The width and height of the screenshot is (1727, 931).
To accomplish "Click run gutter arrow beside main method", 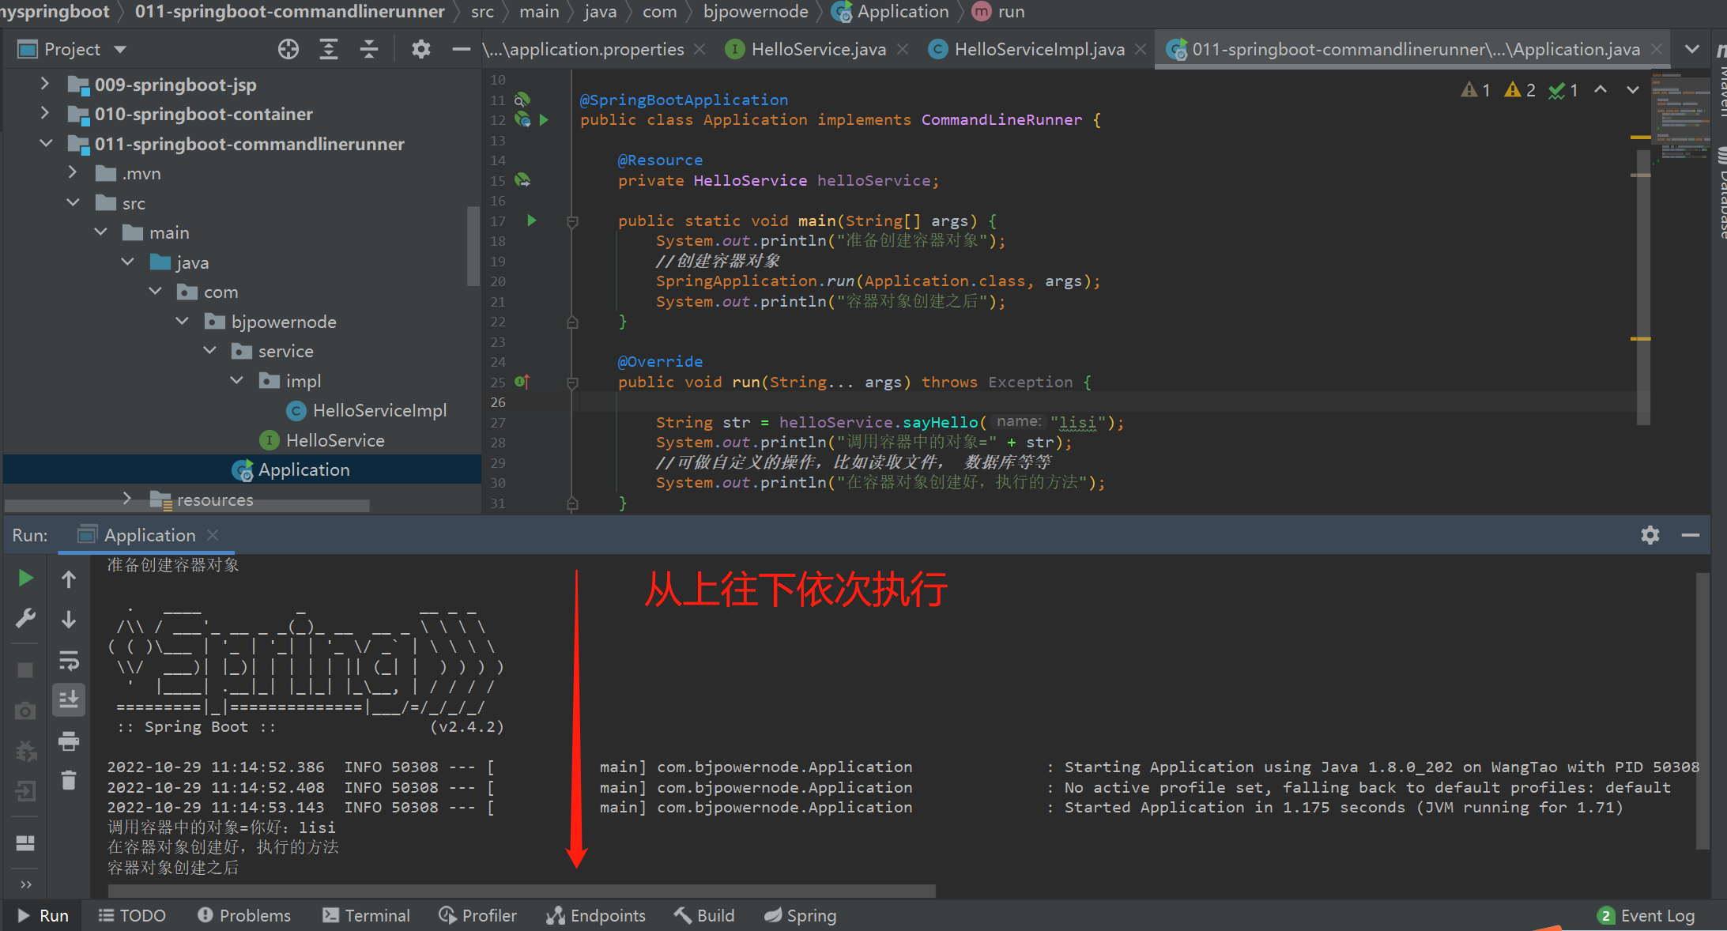I will click(532, 220).
